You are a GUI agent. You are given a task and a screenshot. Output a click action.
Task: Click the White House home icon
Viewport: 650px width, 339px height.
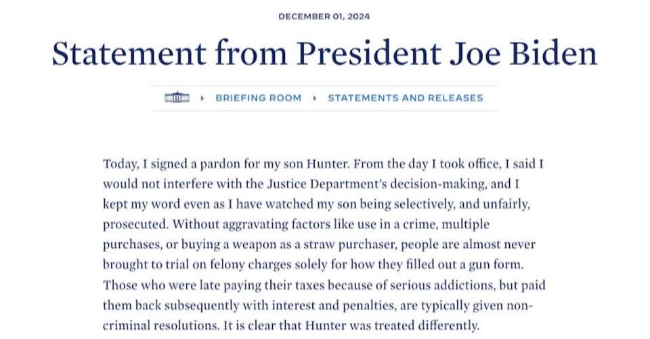[177, 98]
